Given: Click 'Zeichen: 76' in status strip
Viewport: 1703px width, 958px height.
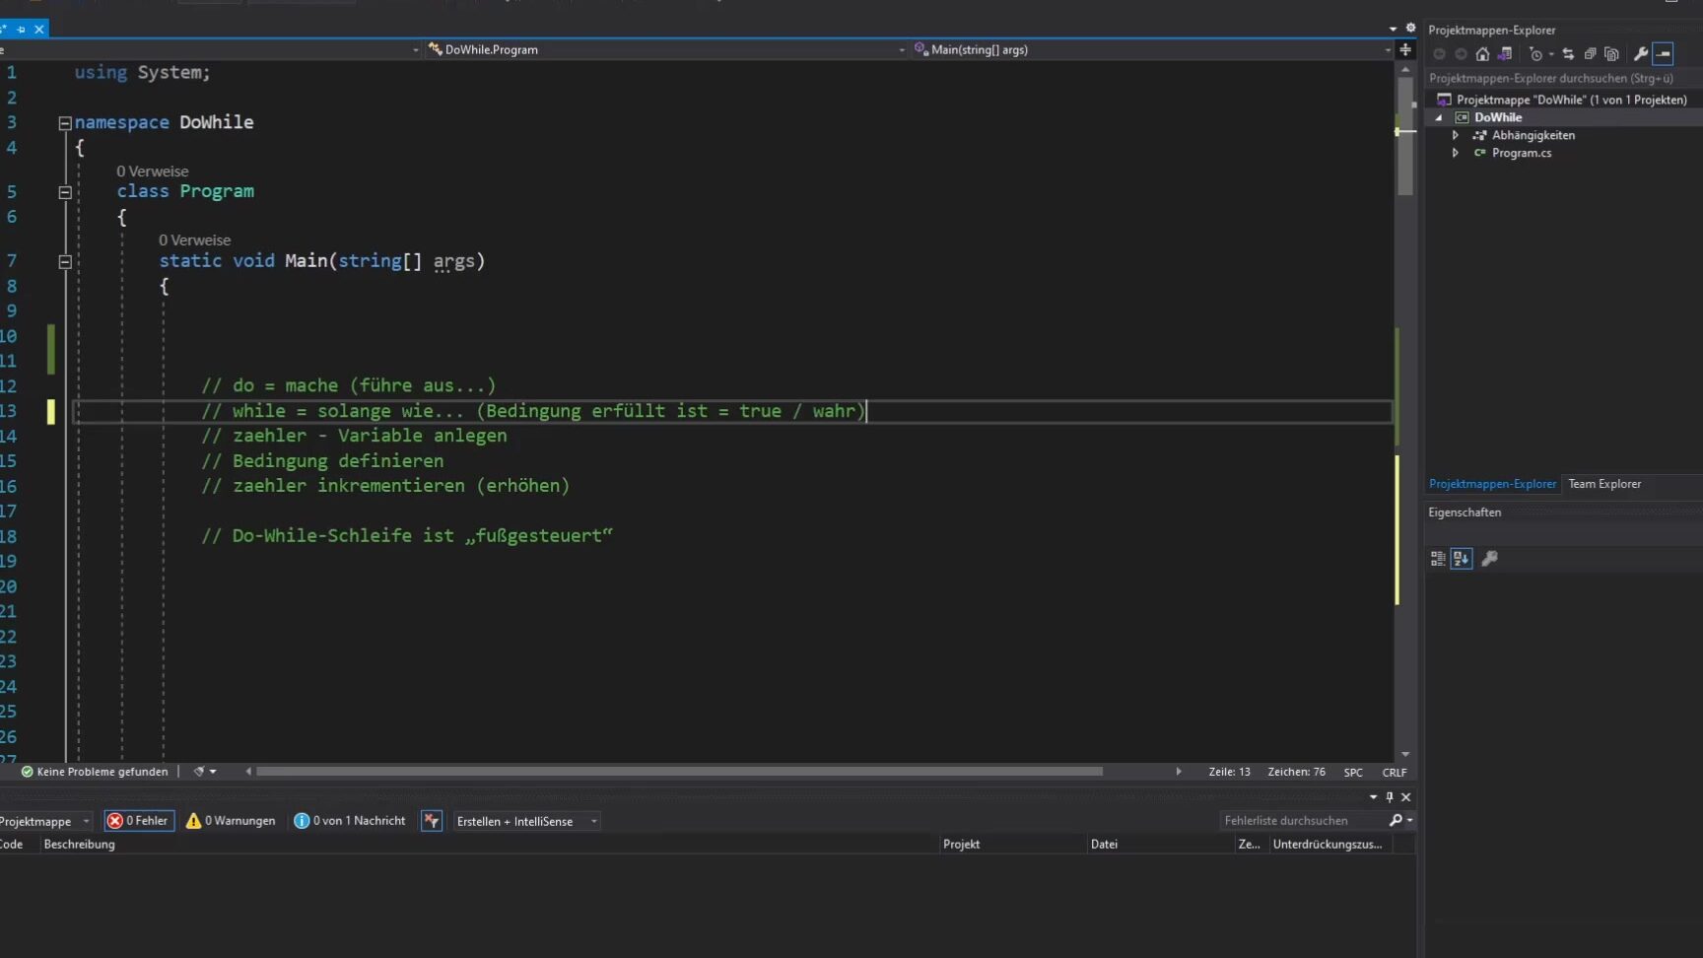Looking at the screenshot, I should click(x=1296, y=773).
